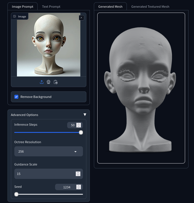Click the Remove Background label text

(36, 97)
